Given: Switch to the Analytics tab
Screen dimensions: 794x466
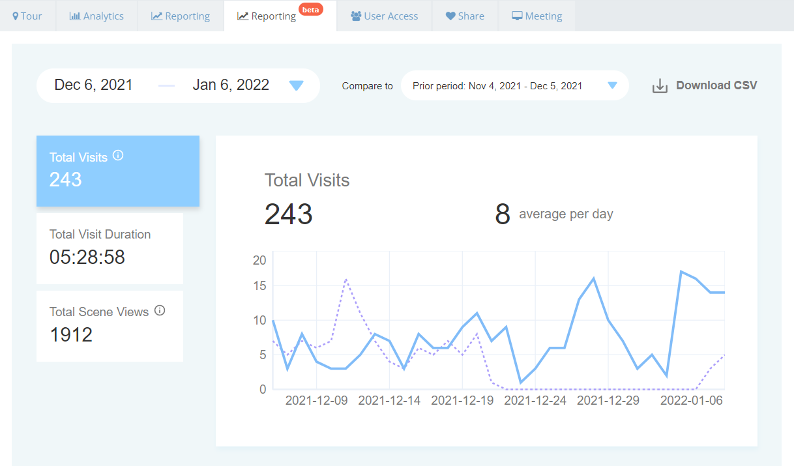Looking at the screenshot, I should tap(96, 16).
